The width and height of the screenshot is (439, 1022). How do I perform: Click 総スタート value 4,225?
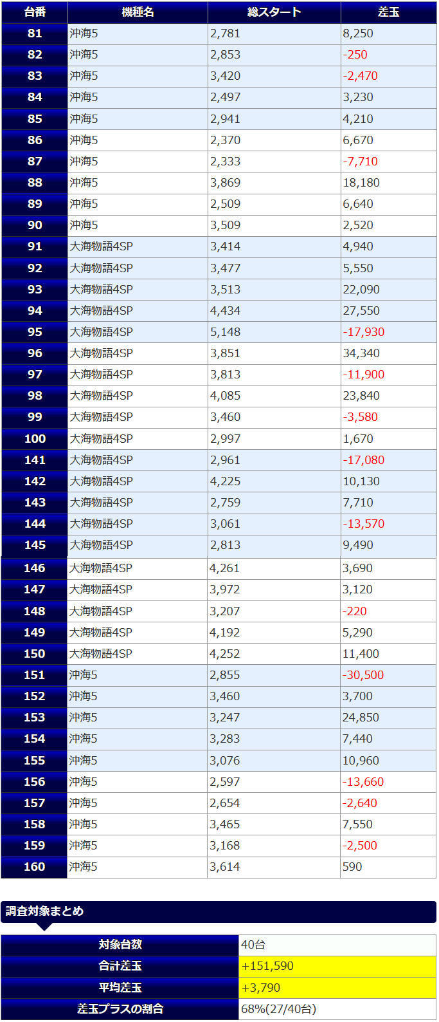tap(226, 481)
